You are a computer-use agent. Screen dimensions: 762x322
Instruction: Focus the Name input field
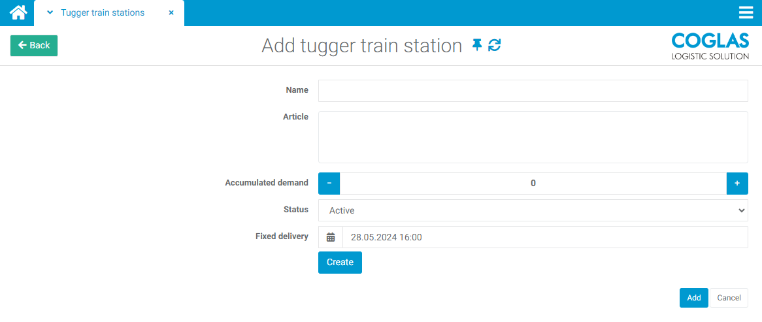(533, 91)
